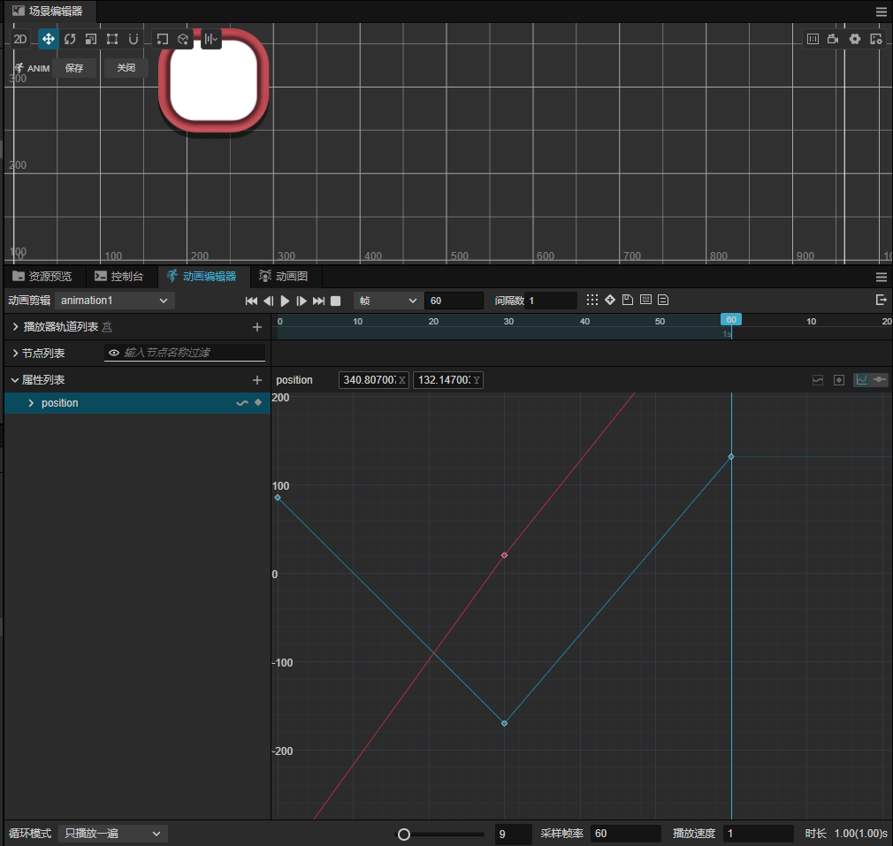Screen dimensions: 893x846
Task: Switch to keyframe dope sheet mode
Action: pyautogui.click(x=880, y=380)
